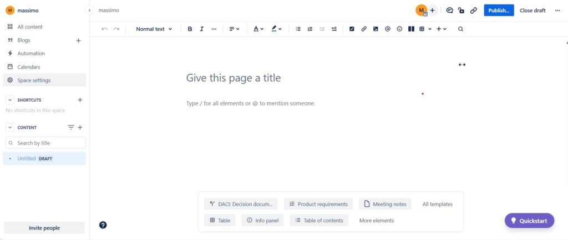568x240 pixels.
Task: Go to Automation in the sidebar
Action: pos(31,54)
